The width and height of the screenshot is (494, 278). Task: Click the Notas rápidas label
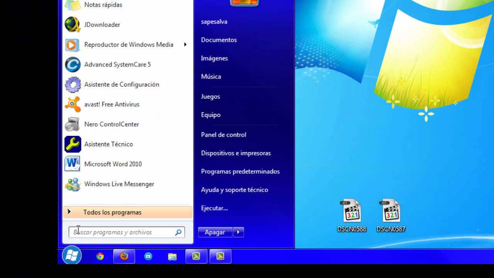pyautogui.click(x=103, y=5)
